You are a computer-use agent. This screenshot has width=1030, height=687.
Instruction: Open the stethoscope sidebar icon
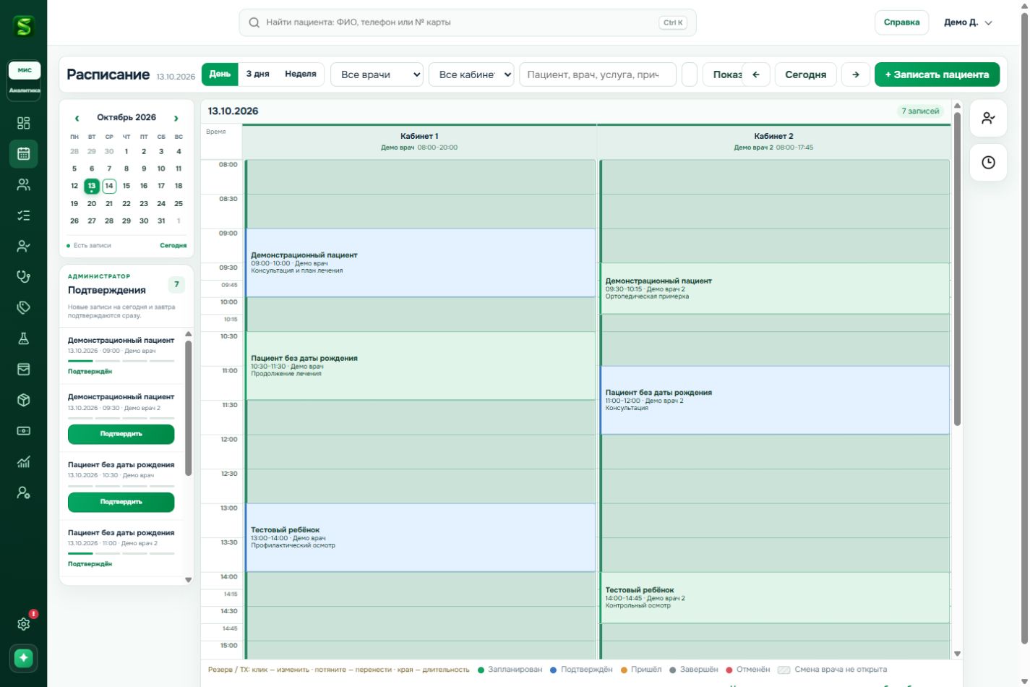pos(23,276)
